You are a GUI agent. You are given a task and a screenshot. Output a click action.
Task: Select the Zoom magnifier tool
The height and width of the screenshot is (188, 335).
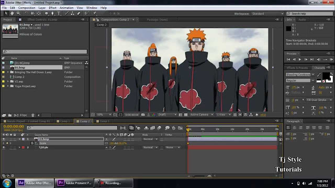coord(19,14)
